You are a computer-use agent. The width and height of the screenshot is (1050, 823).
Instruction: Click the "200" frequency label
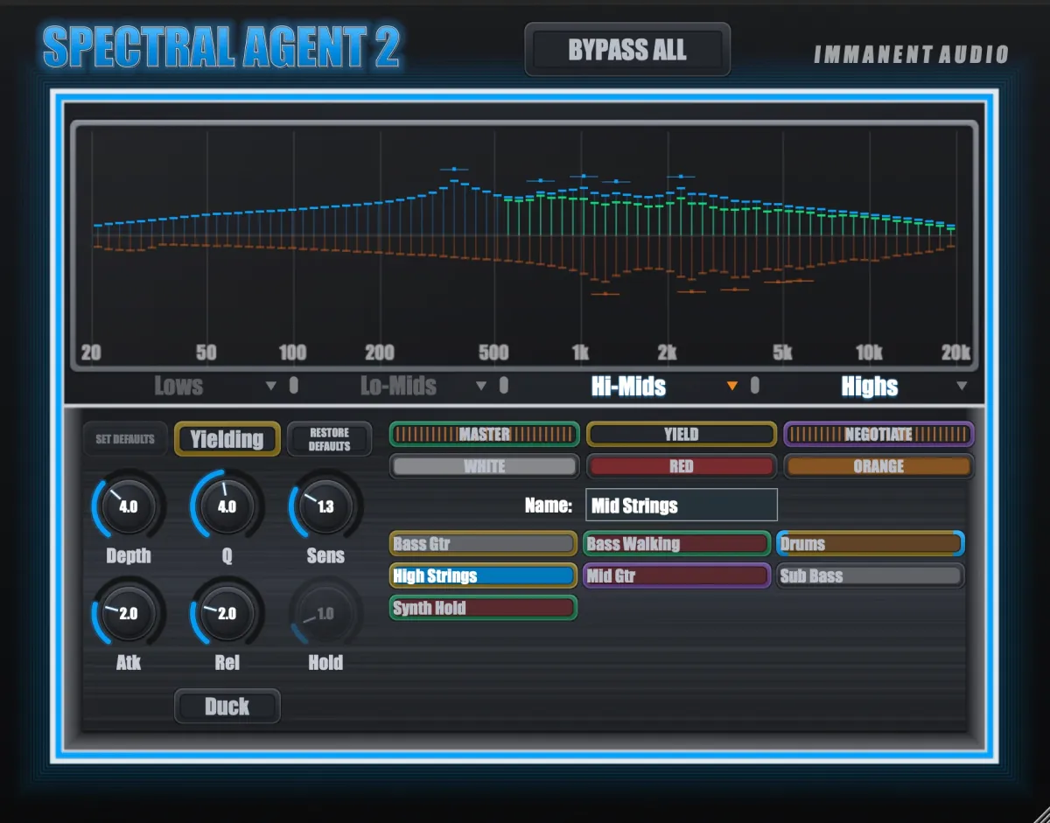[x=380, y=352]
